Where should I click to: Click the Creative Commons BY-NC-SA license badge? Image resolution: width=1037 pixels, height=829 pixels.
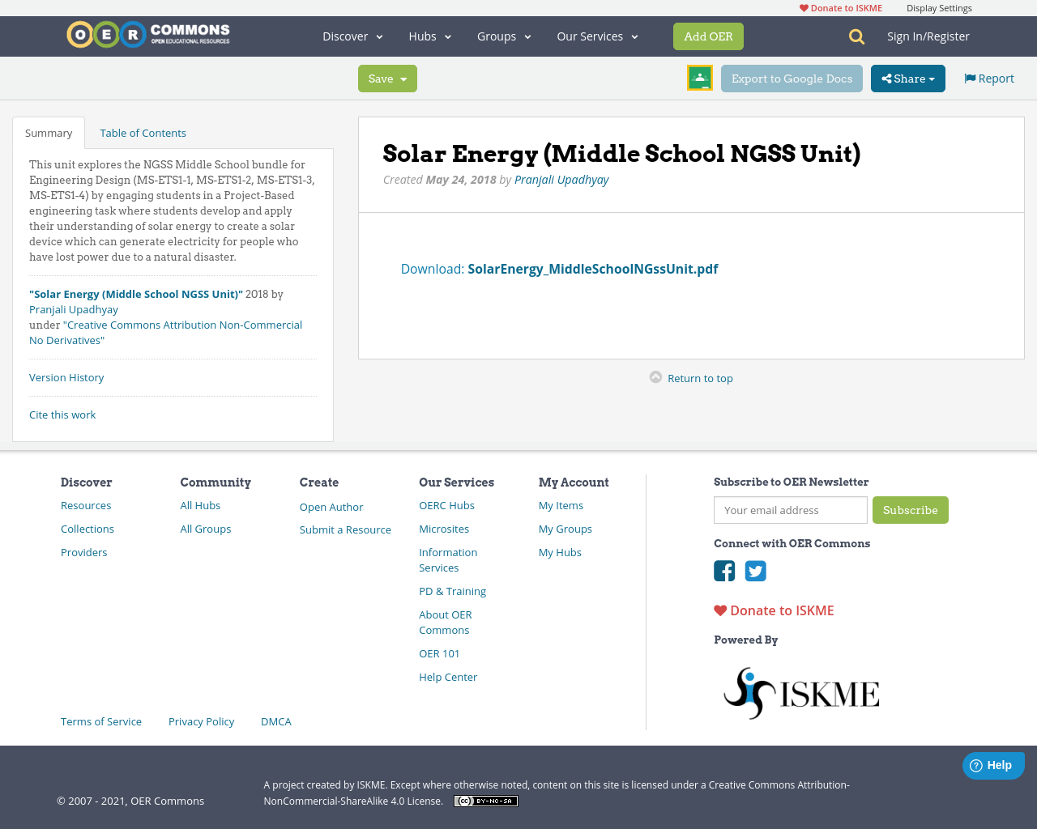(x=485, y=800)
